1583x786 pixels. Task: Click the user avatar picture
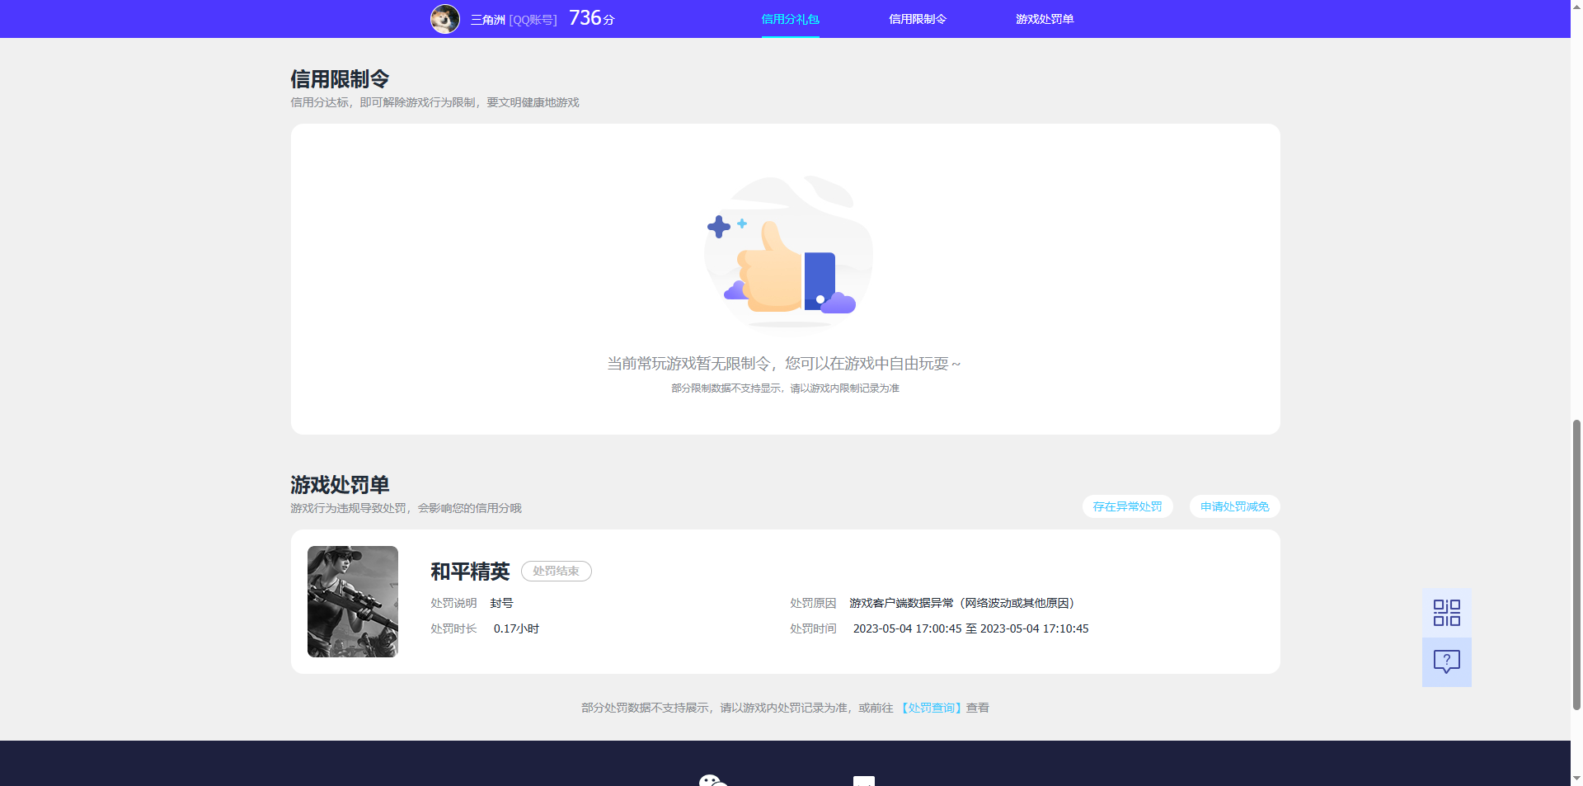pyautogui.click(x=445, y=19)
